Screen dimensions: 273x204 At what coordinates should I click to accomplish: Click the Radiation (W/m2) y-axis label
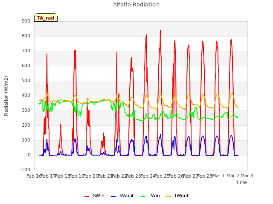pyautogui.click(x=6, y=96)
